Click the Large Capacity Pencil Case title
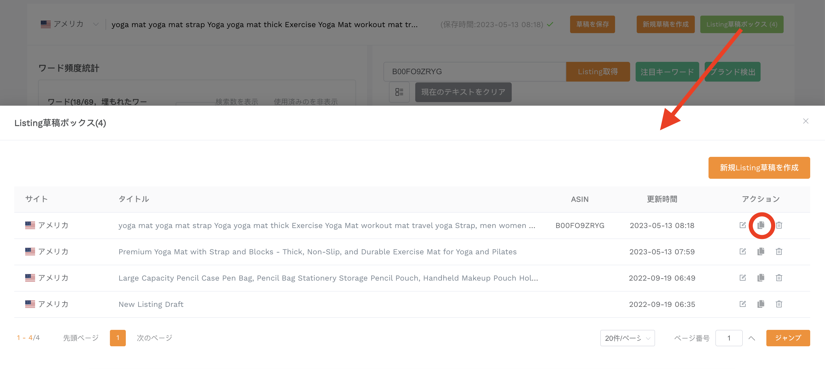The height and width of the screenshot is (369, 825). [328, 278]
